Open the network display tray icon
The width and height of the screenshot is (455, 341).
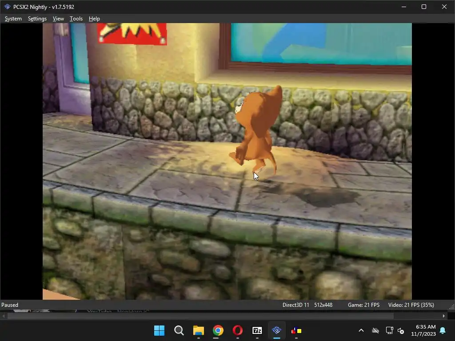[x=389, y=330]
